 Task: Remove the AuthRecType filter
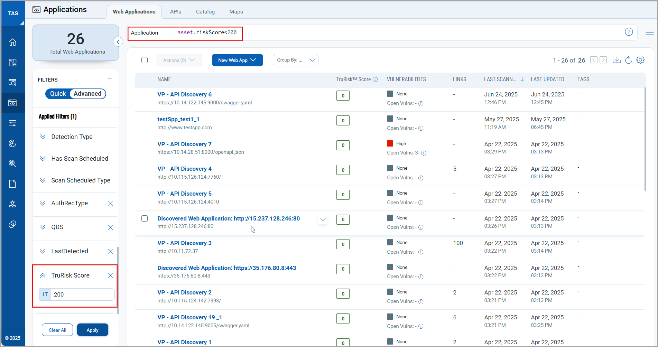(110, 203)
